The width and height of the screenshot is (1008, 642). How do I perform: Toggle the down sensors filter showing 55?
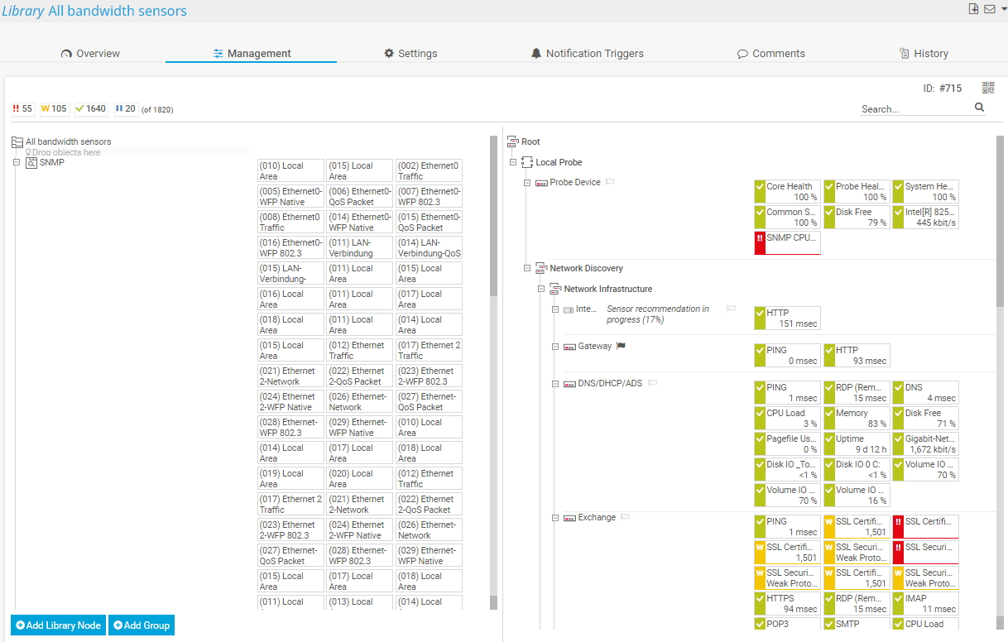[x=22, y=108]
